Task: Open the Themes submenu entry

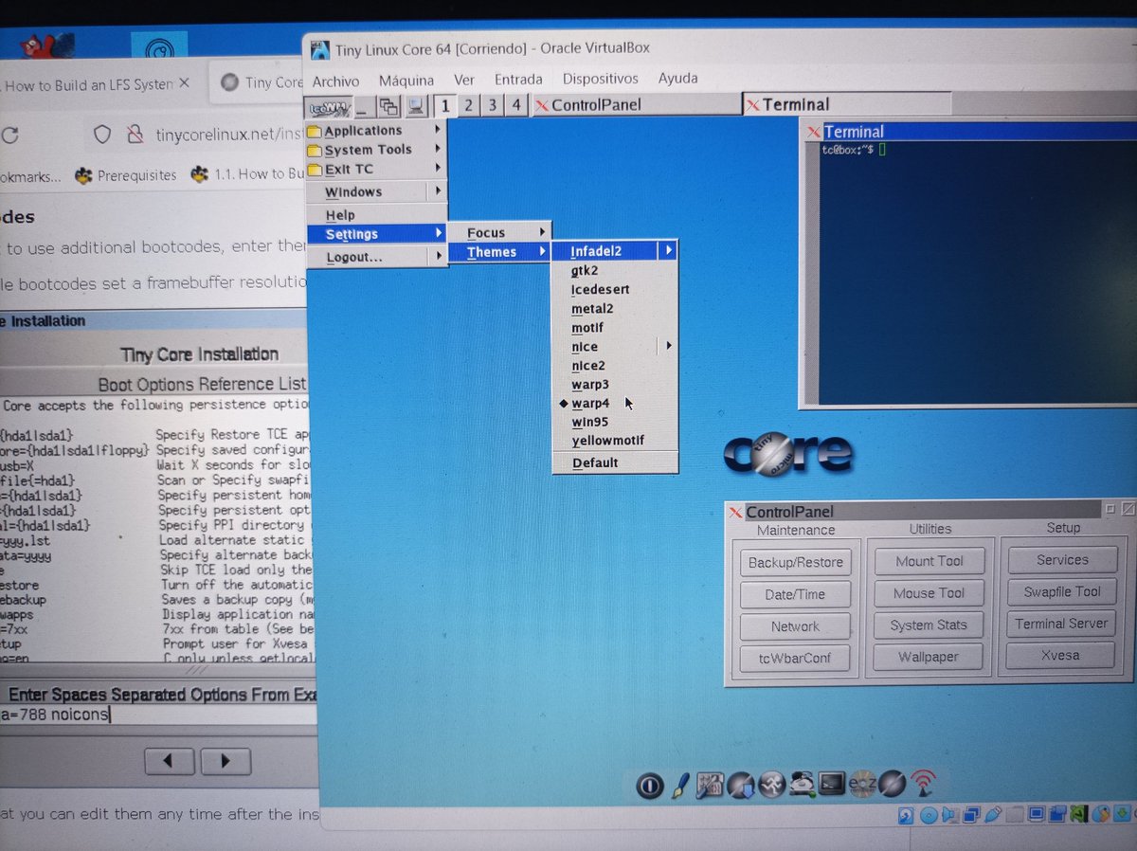Action: pyautogui.click(x=499, y=252)
